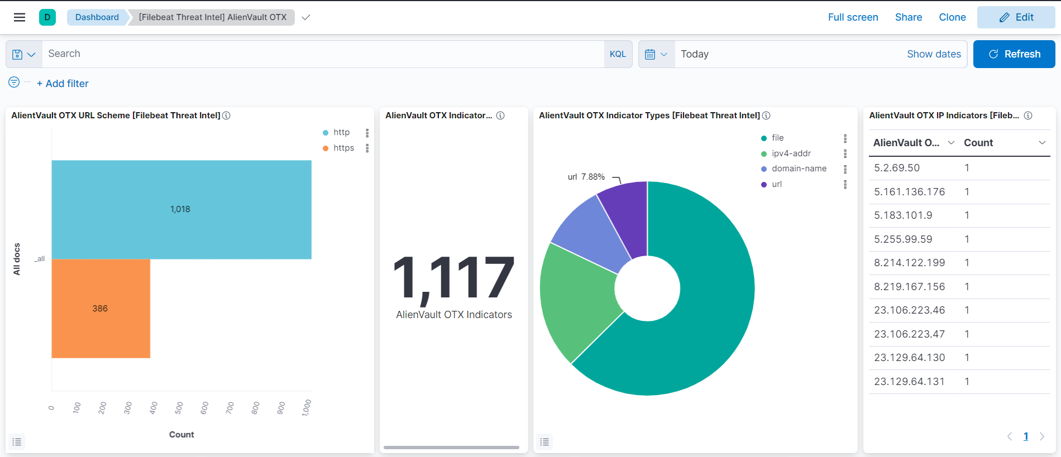Select table row 5.2.69.50
The image size is (1061, 457).
coord(959,168)
